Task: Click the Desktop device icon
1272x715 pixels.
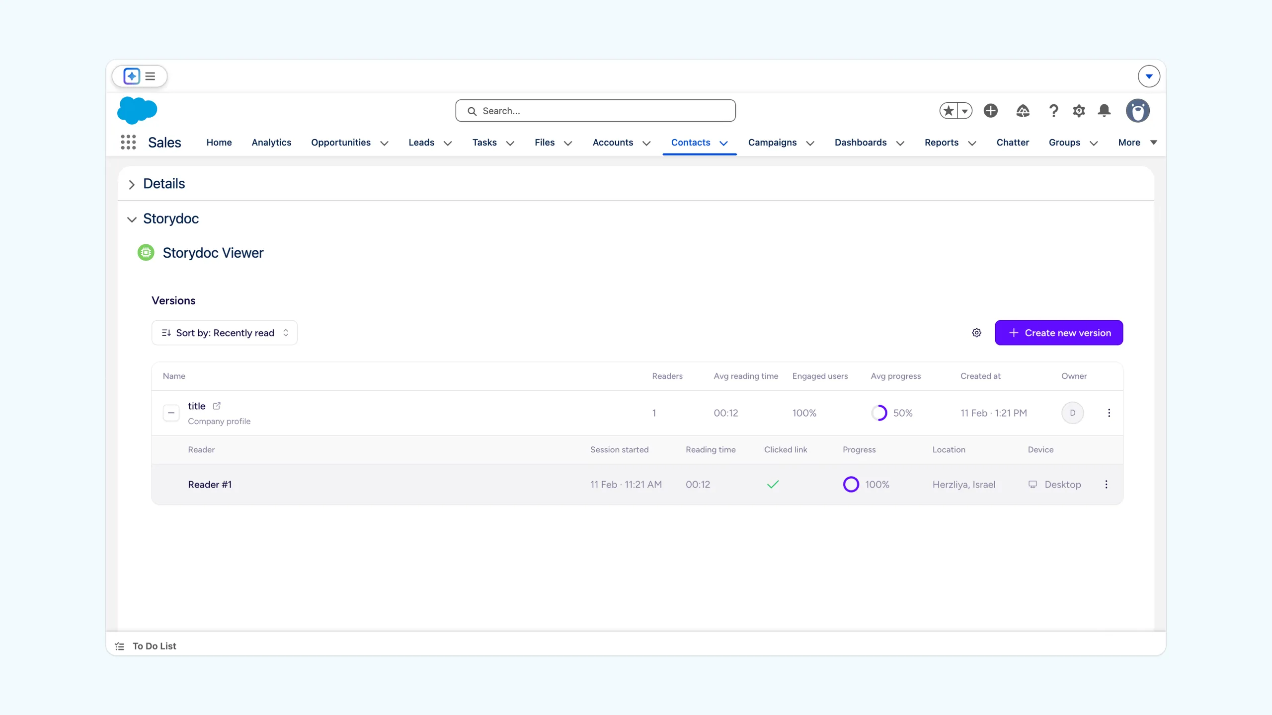Action: [1033, 484]
